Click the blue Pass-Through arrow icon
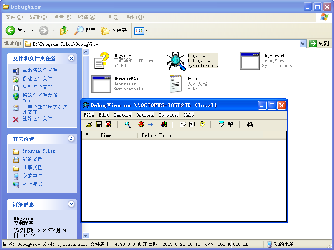Viewport: 334px width, 250px height. (150, 124)
